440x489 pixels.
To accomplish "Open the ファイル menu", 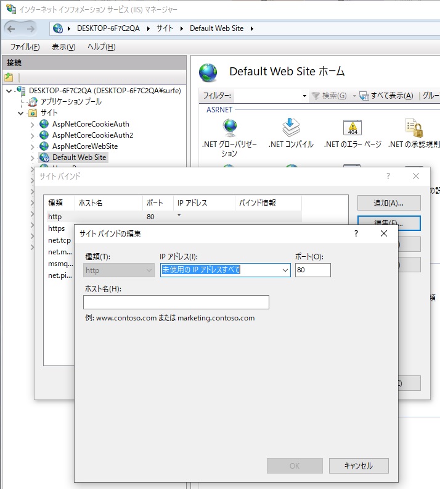I will click(x=25, y=47).
